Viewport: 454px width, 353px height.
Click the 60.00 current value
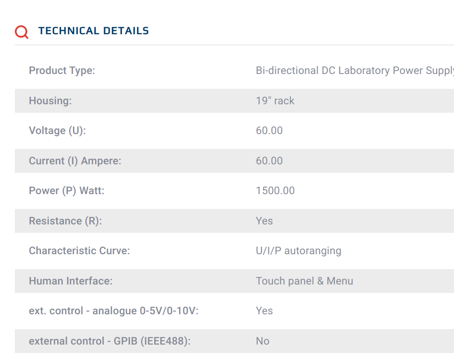(x=269, y=160)
